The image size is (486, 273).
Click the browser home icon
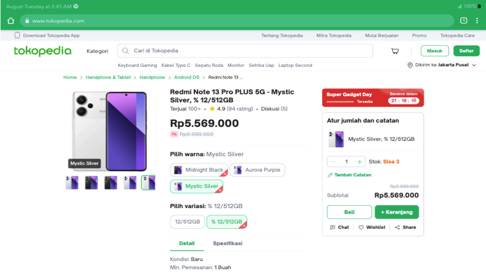pos(10,21)
